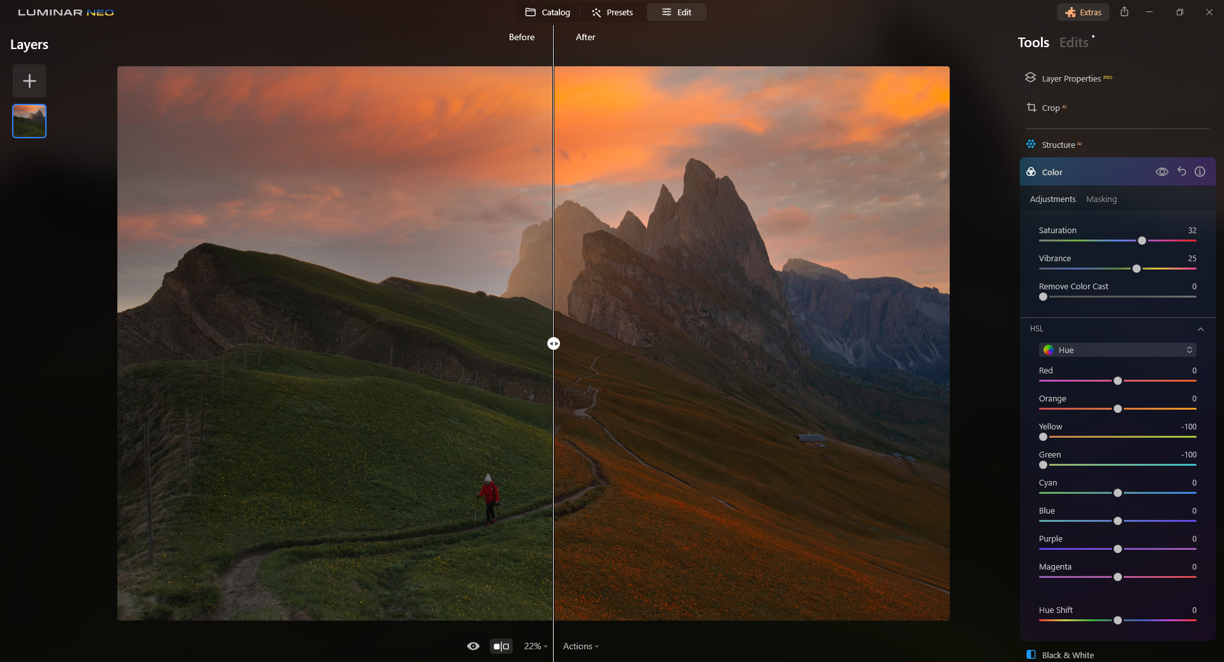Switch to the Catalog tab
1224x662 pixels.
(x=548, y=12)
